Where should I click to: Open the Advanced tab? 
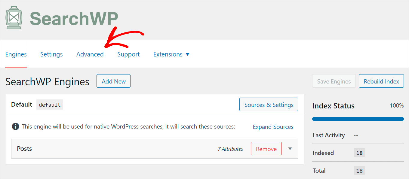click(x=90, y=54)
